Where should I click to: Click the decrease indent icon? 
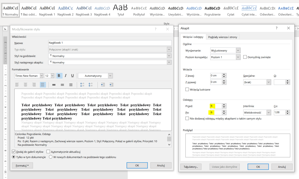pyautogui.click(x=103, y=85)
